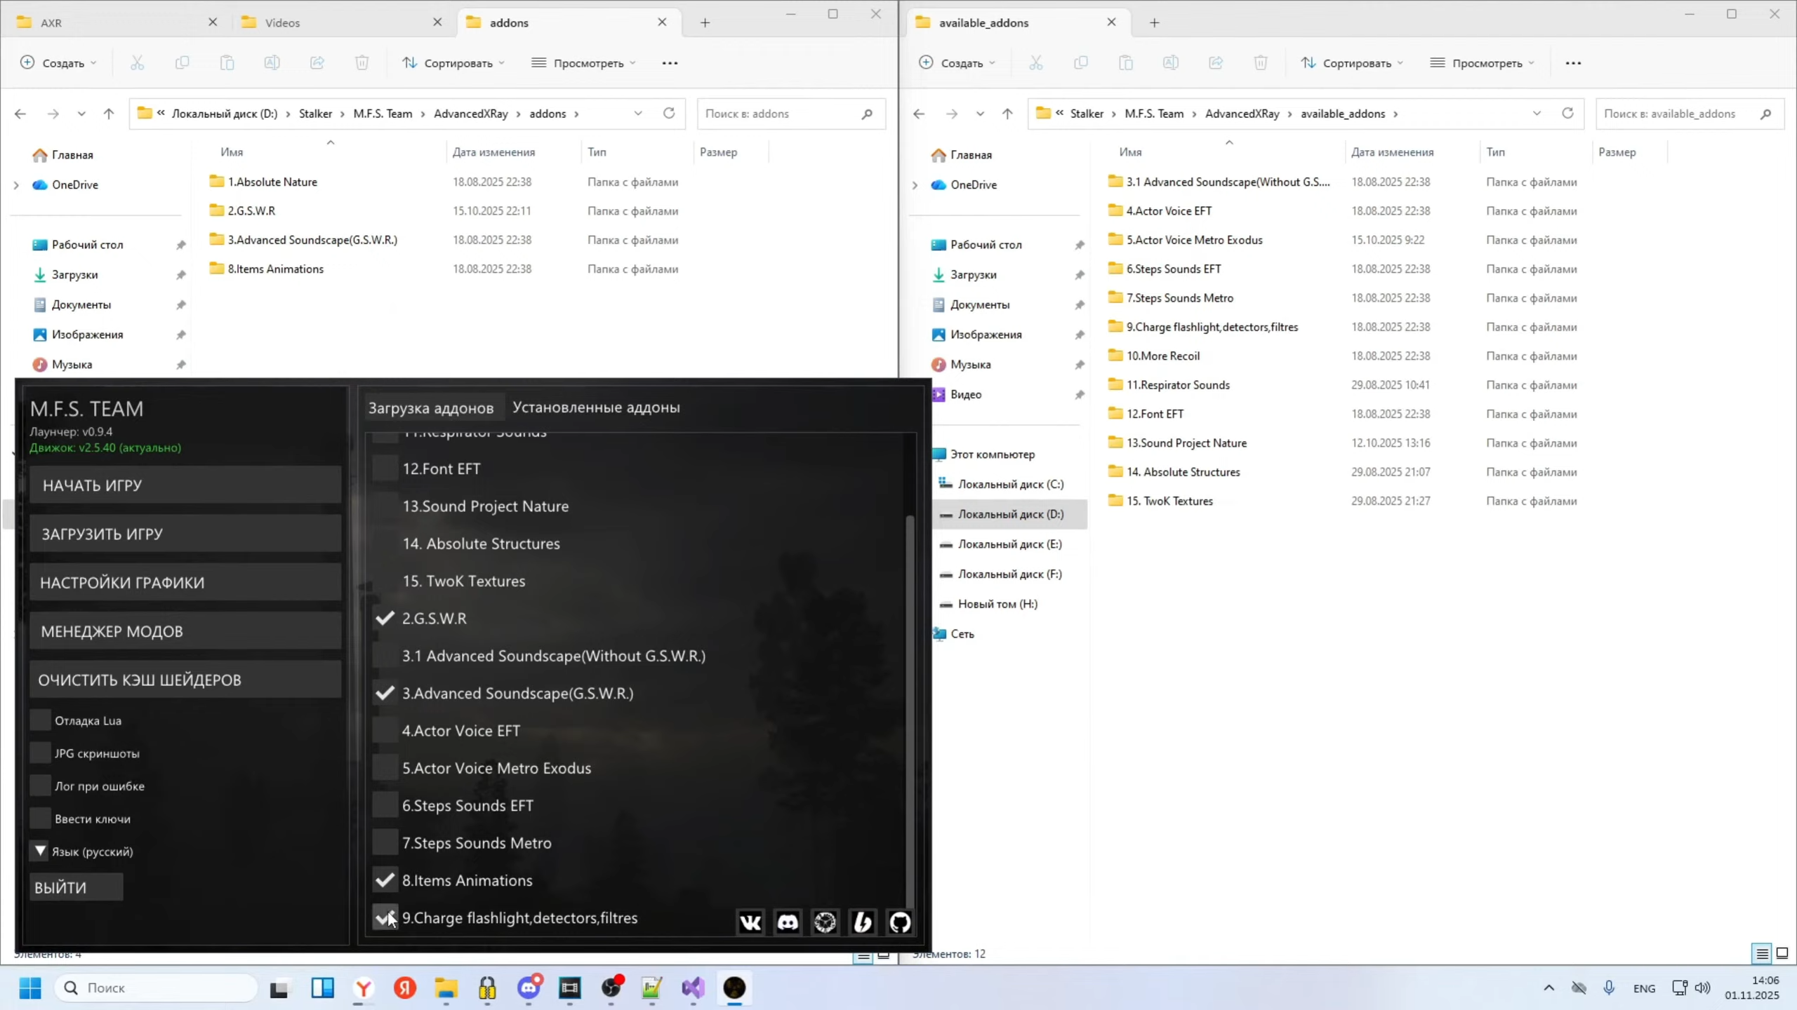Click the microphone icon in system tray
The width and height of the screenshot is (1797, 1010).
[1609, 988]
